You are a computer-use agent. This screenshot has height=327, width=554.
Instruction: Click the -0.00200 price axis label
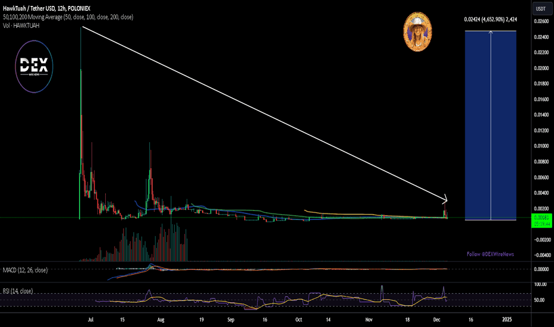[542, 240]
